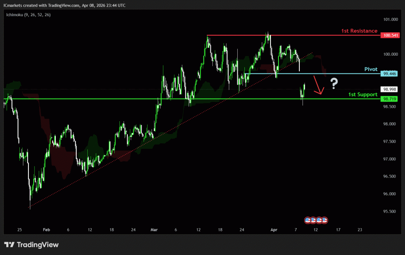Select the Pivot label on the chart

(371, 69)
